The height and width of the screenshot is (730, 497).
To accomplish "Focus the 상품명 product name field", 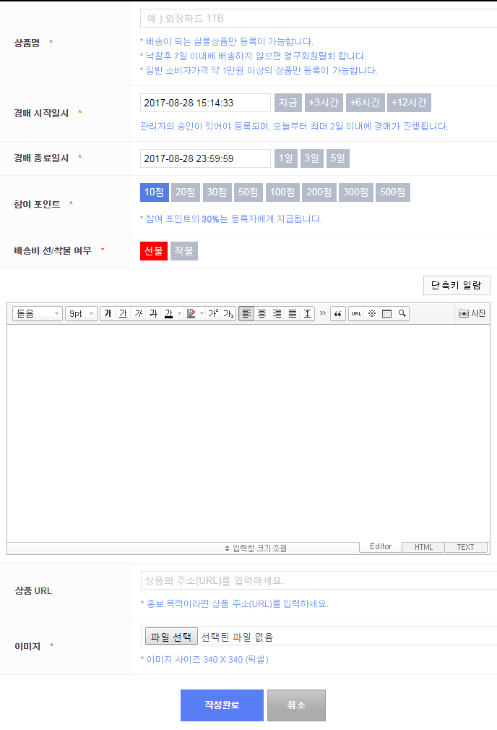I will coord(319,18).
